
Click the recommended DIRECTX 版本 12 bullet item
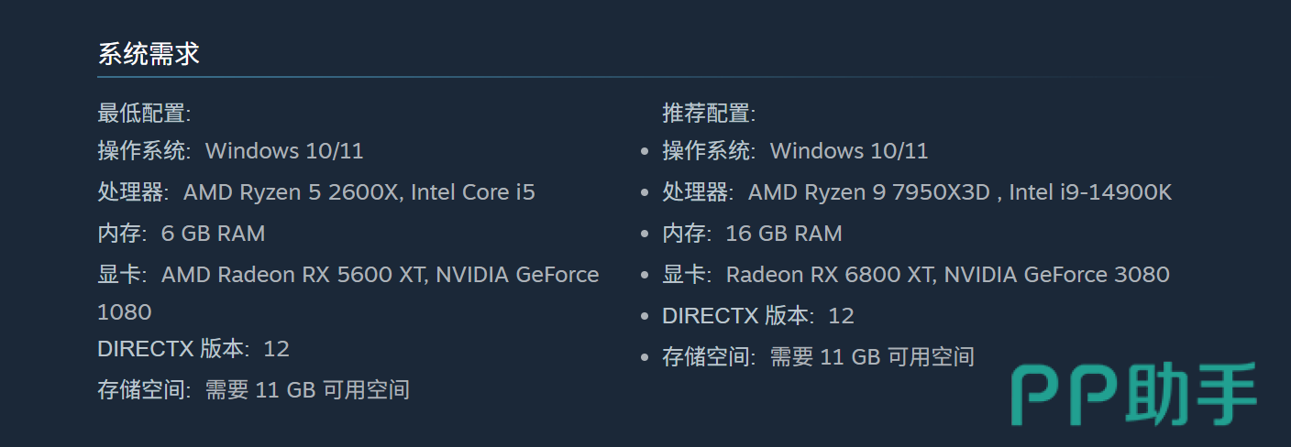(x=758, y=316)
